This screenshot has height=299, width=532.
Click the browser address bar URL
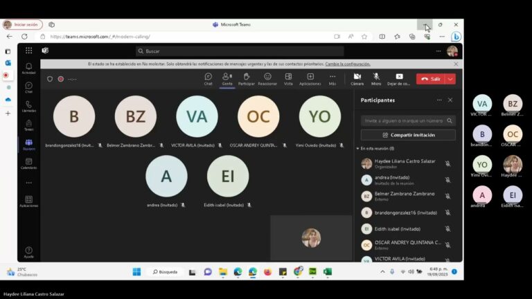tap(100, 37)
